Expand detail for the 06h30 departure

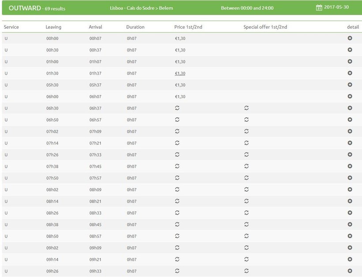[x=350, y=108]
